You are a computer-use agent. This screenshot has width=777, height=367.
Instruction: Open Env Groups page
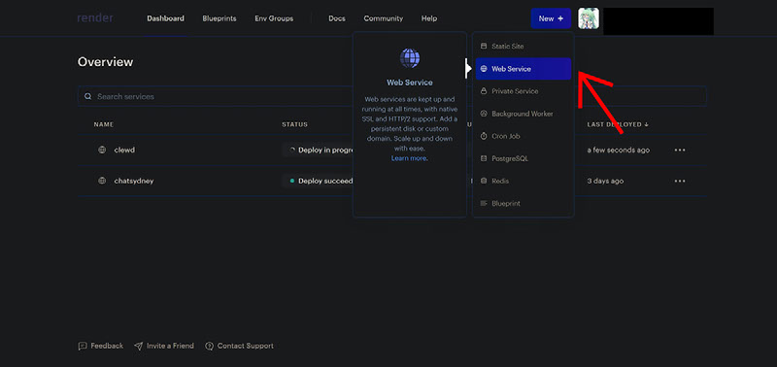coord(274,18)
